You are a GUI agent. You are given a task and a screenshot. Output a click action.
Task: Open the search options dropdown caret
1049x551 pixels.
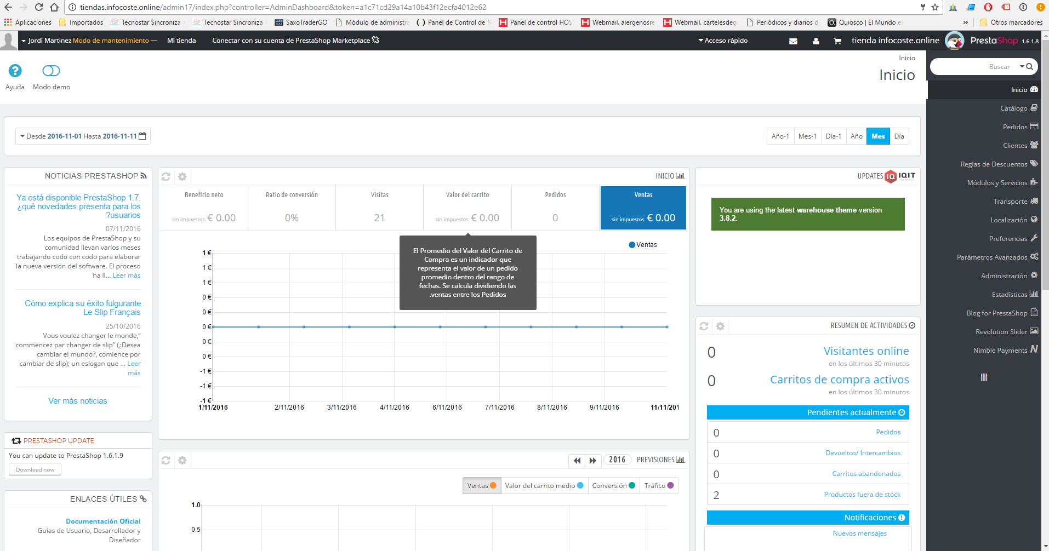pos(1022,66)
